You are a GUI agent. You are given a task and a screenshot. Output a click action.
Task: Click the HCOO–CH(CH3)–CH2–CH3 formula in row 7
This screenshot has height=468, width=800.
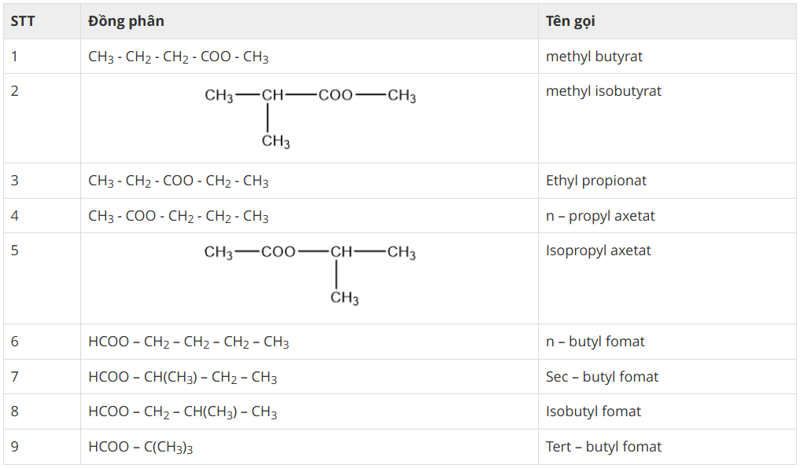(x=182, y=378)
